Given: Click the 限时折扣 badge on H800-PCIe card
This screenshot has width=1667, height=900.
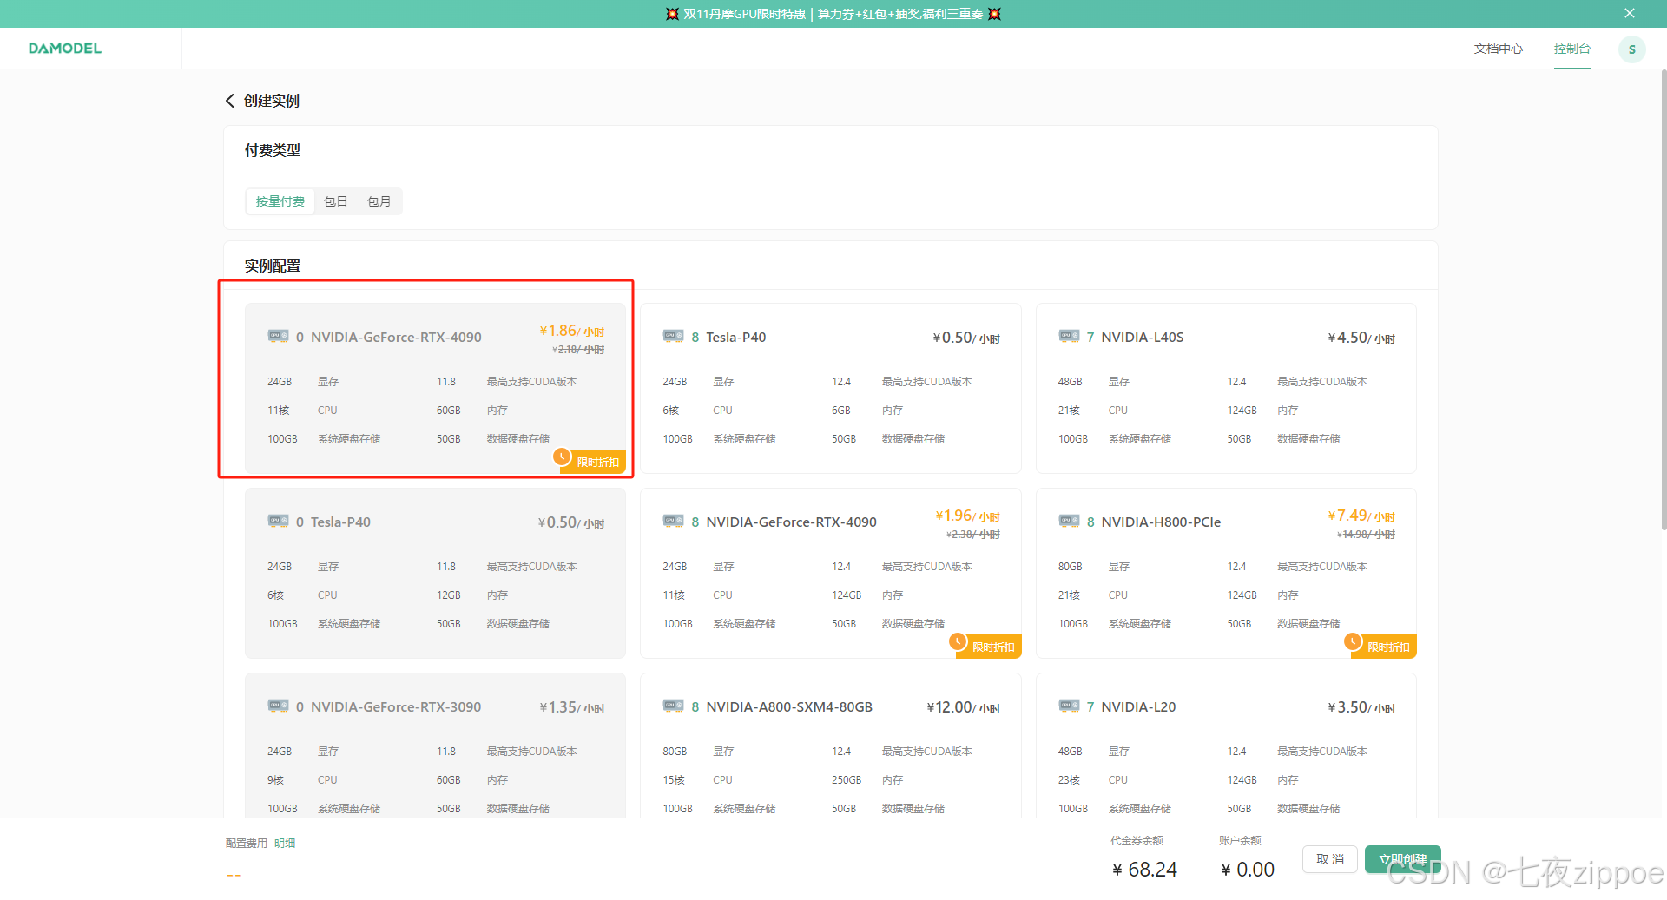Looking at the screenshot, I should pyautogui.click(x=1380, y=646).
